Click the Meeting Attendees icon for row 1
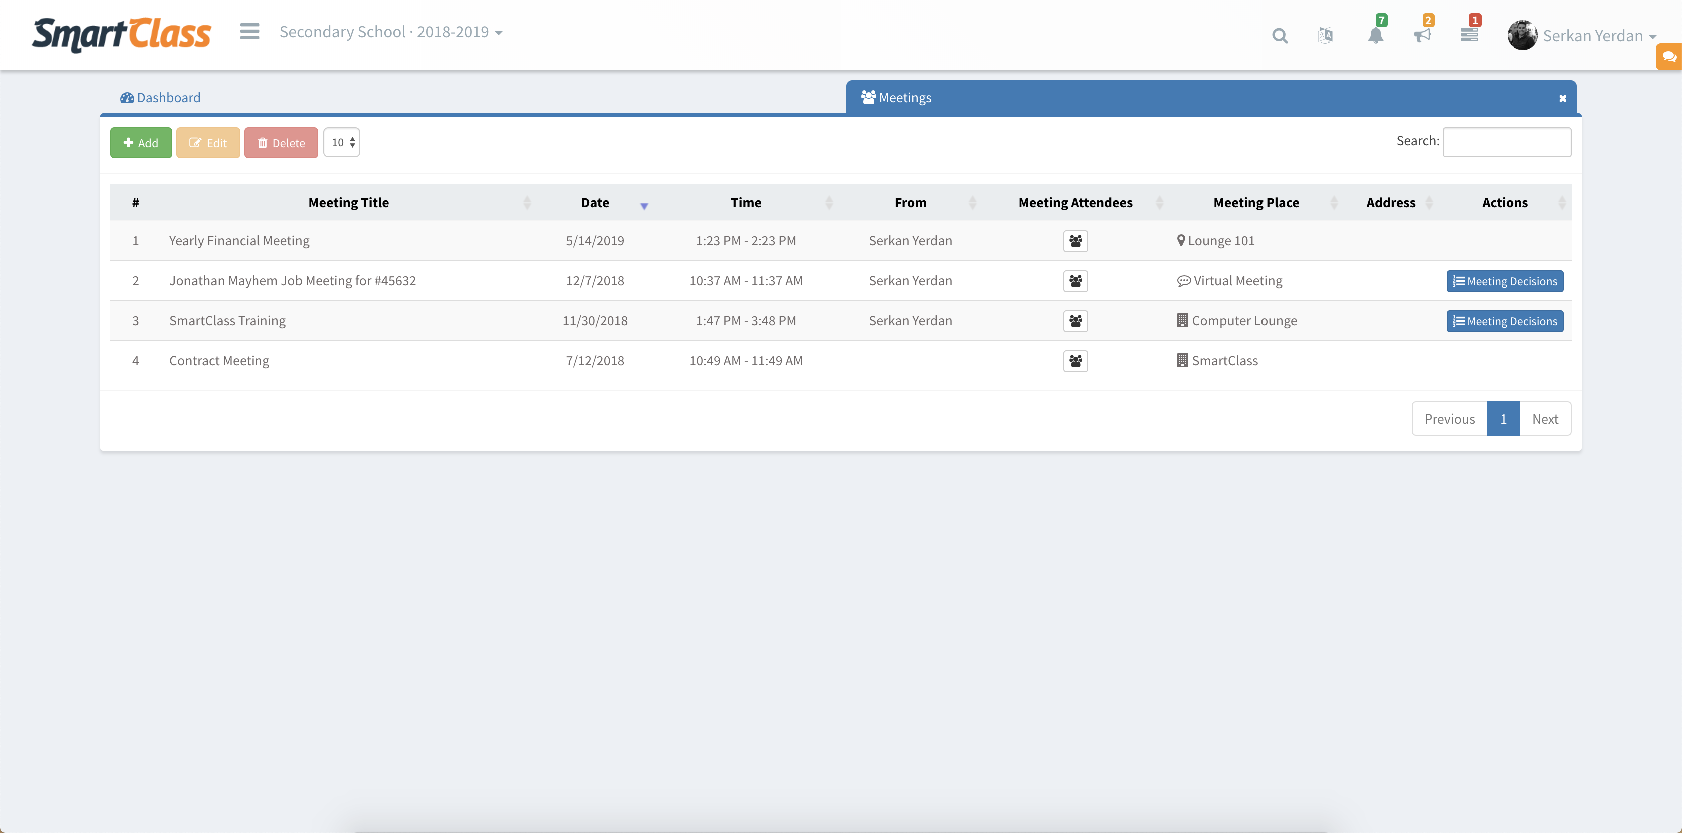 pos(1075,240)
